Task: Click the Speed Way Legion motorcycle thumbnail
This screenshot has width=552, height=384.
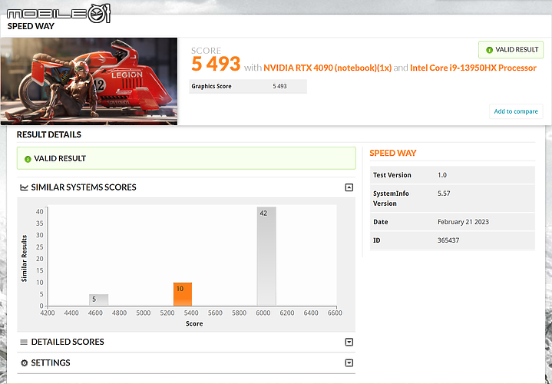Action: (89, 81)
